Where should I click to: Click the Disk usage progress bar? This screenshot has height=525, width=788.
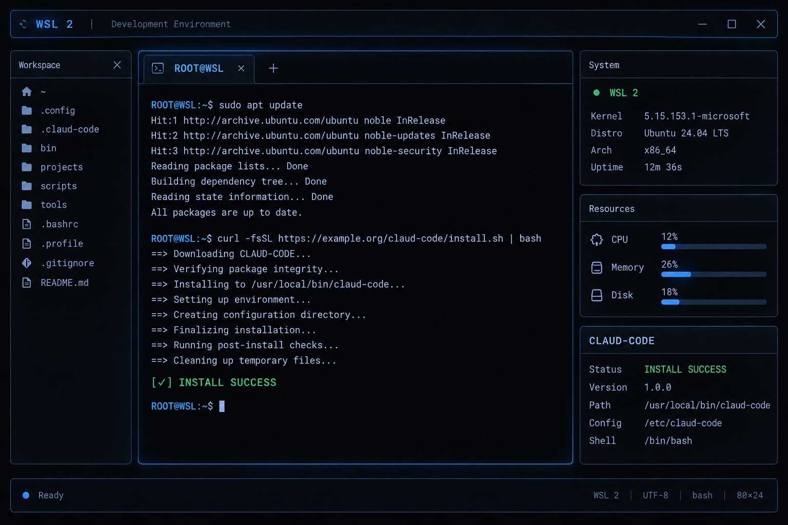[714, 302]
